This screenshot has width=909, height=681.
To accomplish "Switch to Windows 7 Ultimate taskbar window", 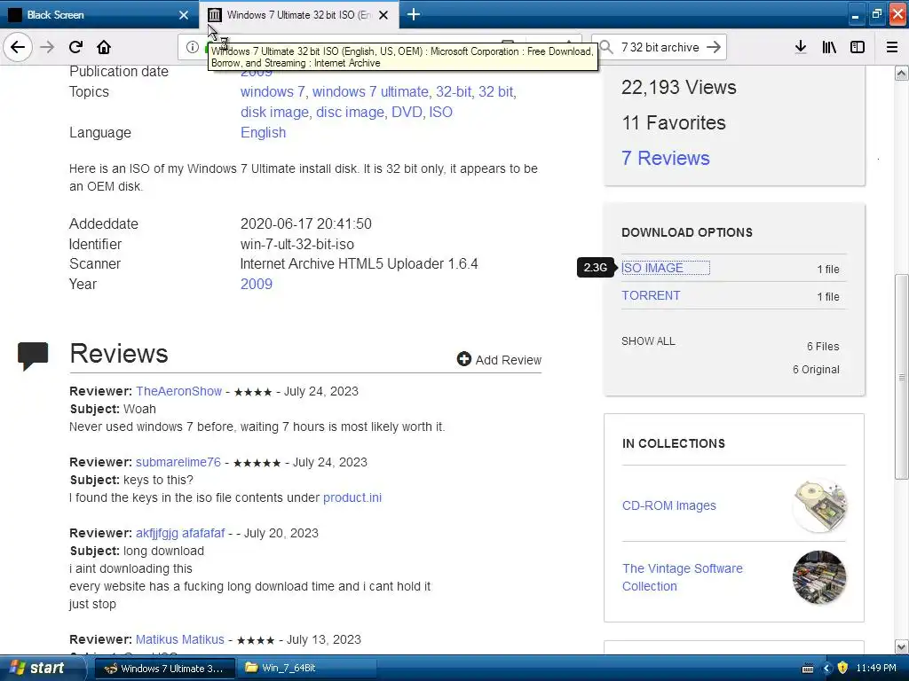I will tap(164, 669).
